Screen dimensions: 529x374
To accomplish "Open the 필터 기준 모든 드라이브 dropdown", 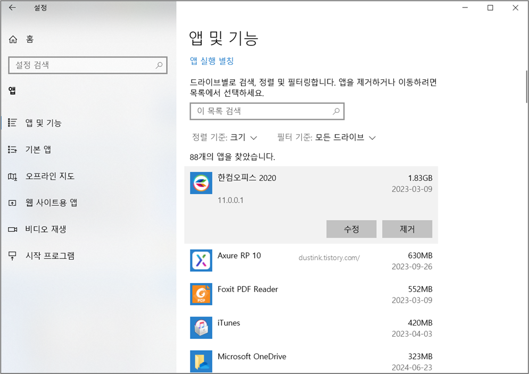I will [x=326, y=137].
